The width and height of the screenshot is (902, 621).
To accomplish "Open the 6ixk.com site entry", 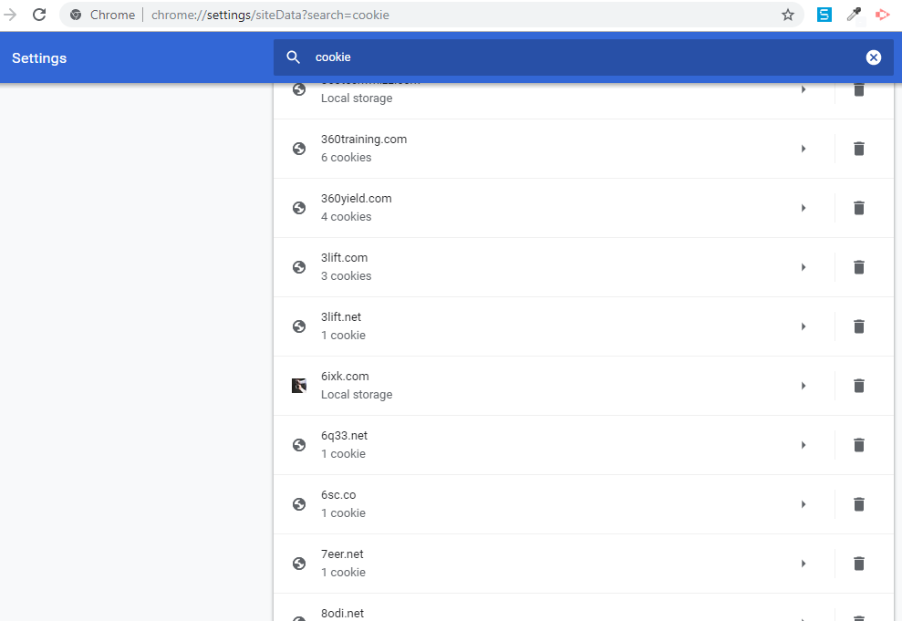I will click(x=547, y=386).
